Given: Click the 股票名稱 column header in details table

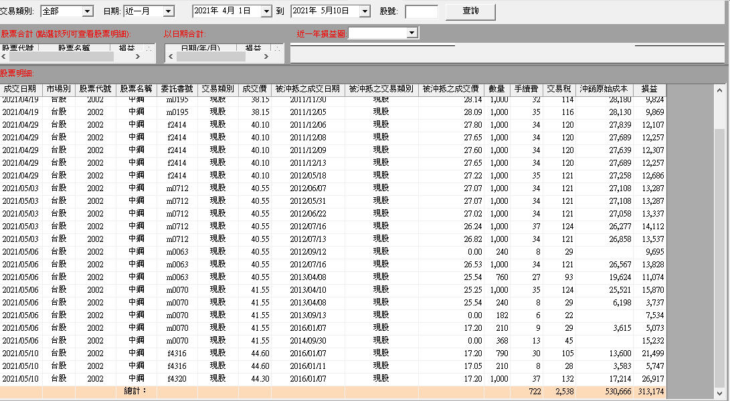Looking at the screenshot, I should pos(136,89).
